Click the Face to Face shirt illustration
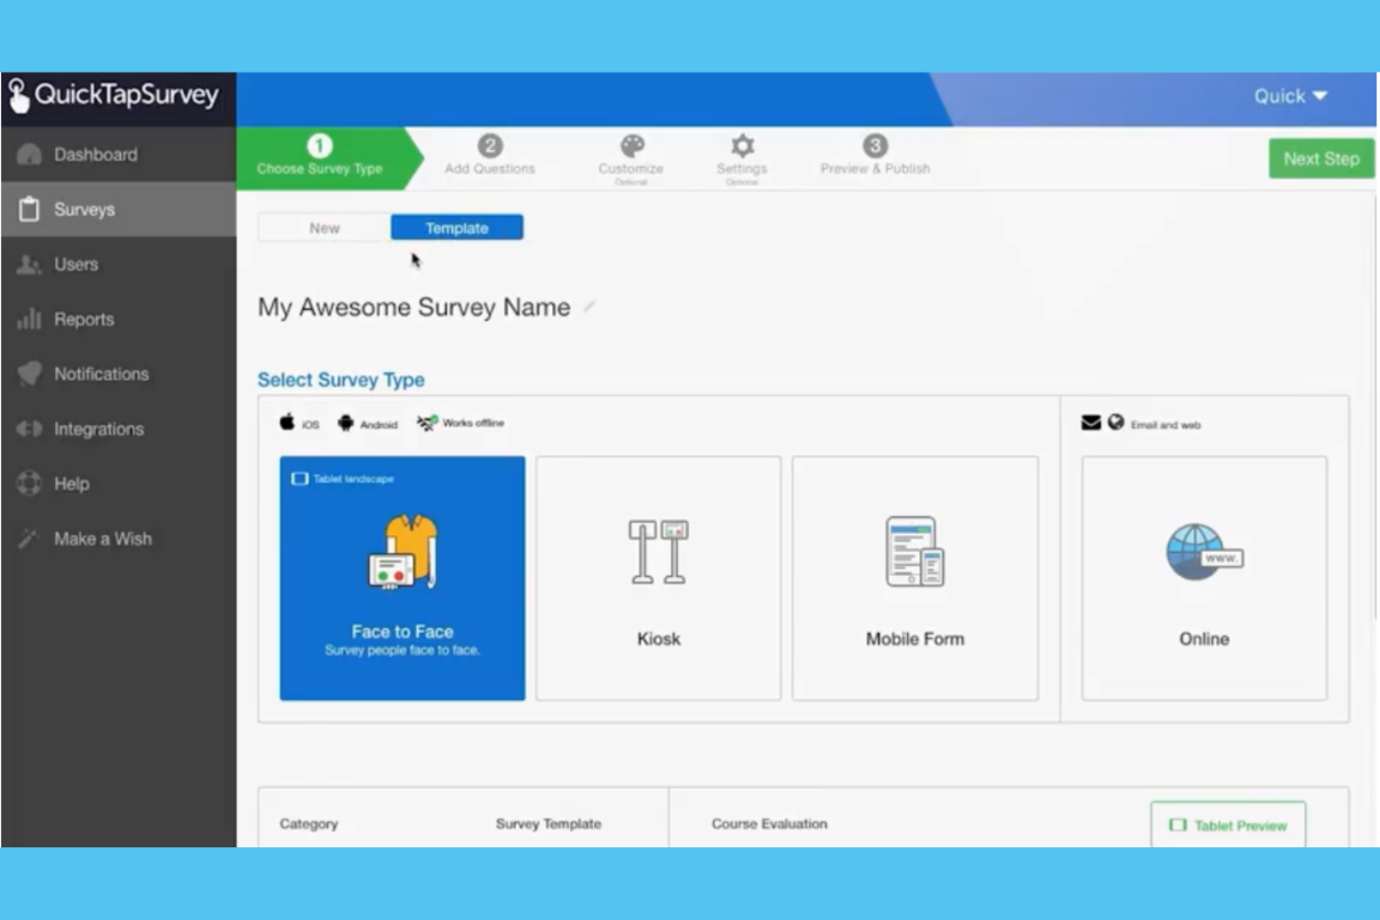This screenshot has width=1380, height=920. pos(403,552)
